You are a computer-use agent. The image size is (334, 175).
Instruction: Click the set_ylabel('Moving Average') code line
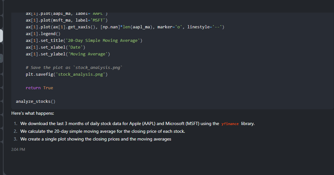tap(68, 54)
